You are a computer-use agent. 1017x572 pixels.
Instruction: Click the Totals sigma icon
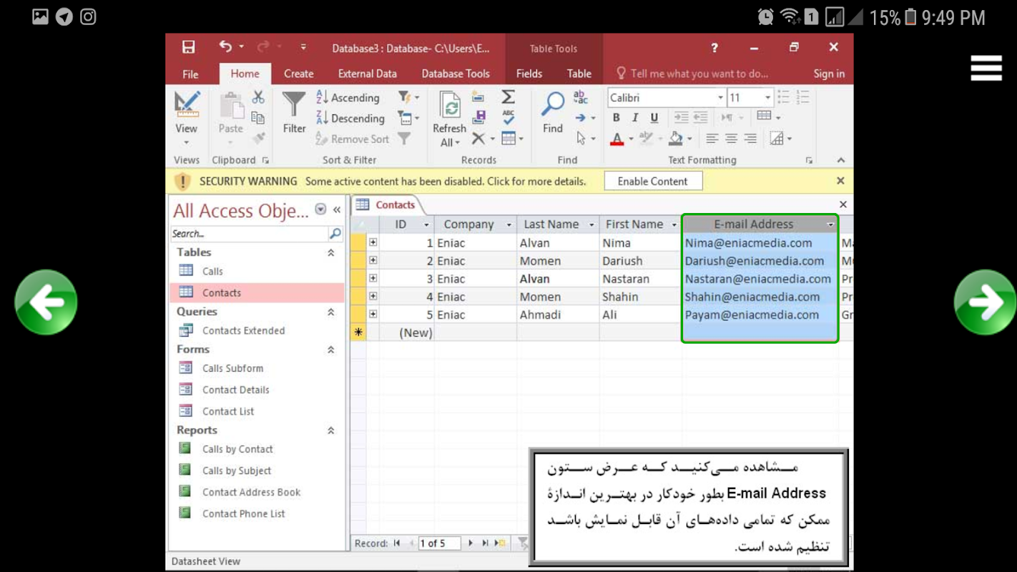point(508,97)
